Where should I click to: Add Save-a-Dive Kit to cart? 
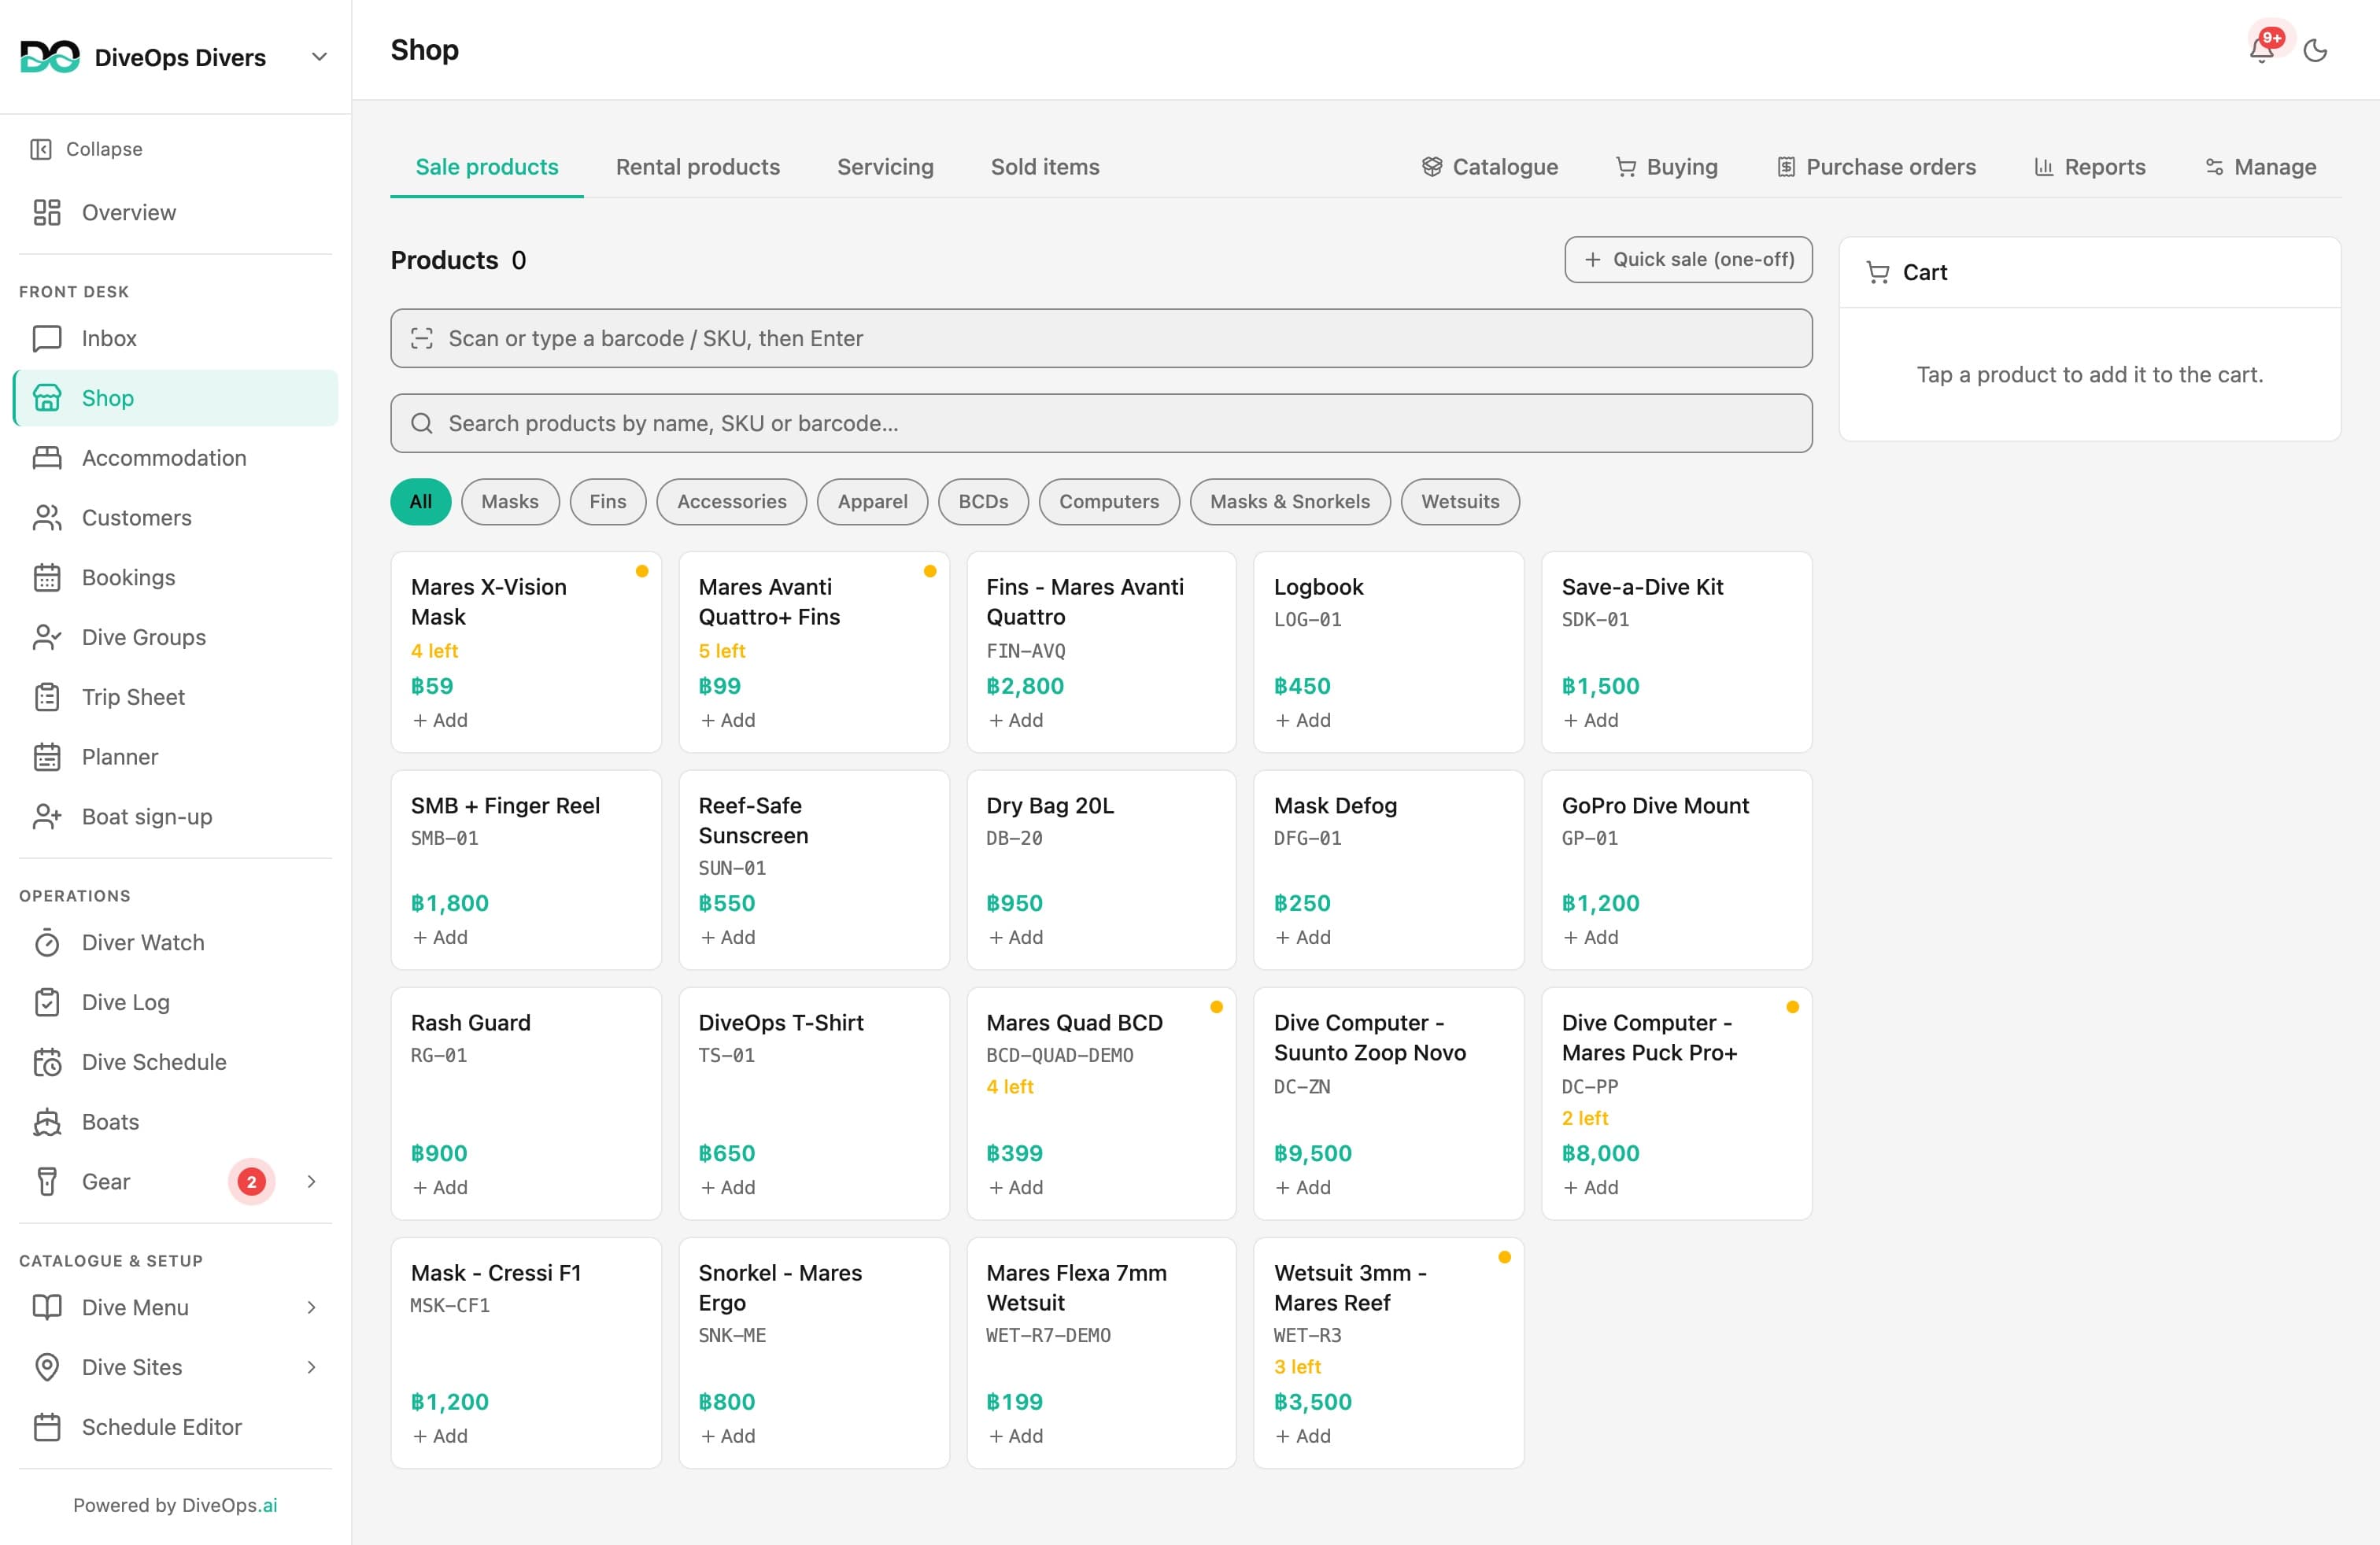tap(1591, 721)
